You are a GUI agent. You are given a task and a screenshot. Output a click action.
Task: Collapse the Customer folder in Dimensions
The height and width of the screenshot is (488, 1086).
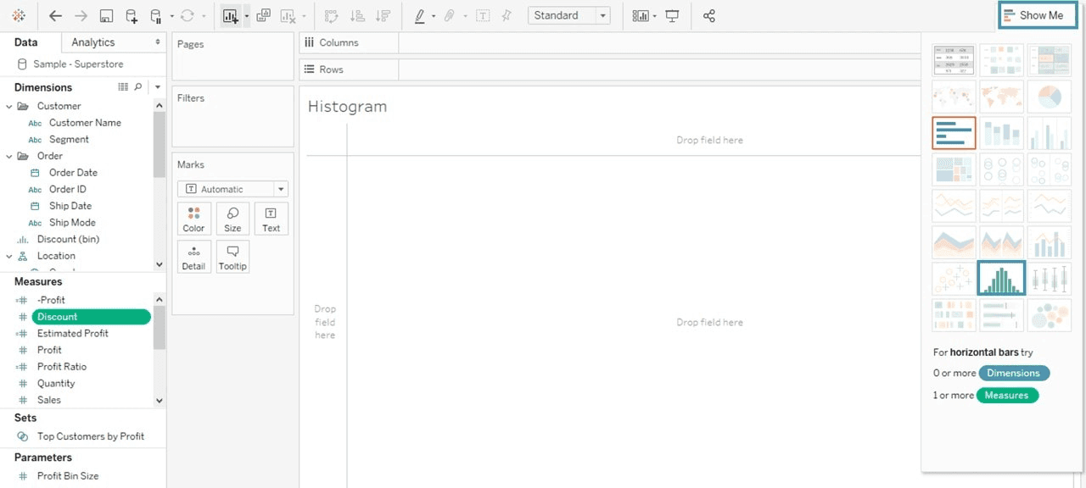click(x=9, y=106)
